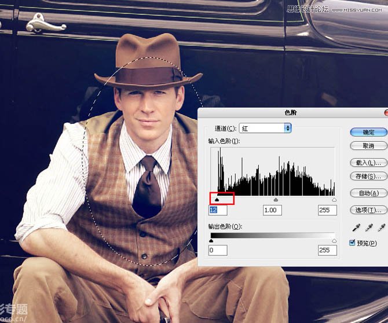388x323 pixels.
Task: Click the 存储(S)... save button
Action: [x=369, y=176]
